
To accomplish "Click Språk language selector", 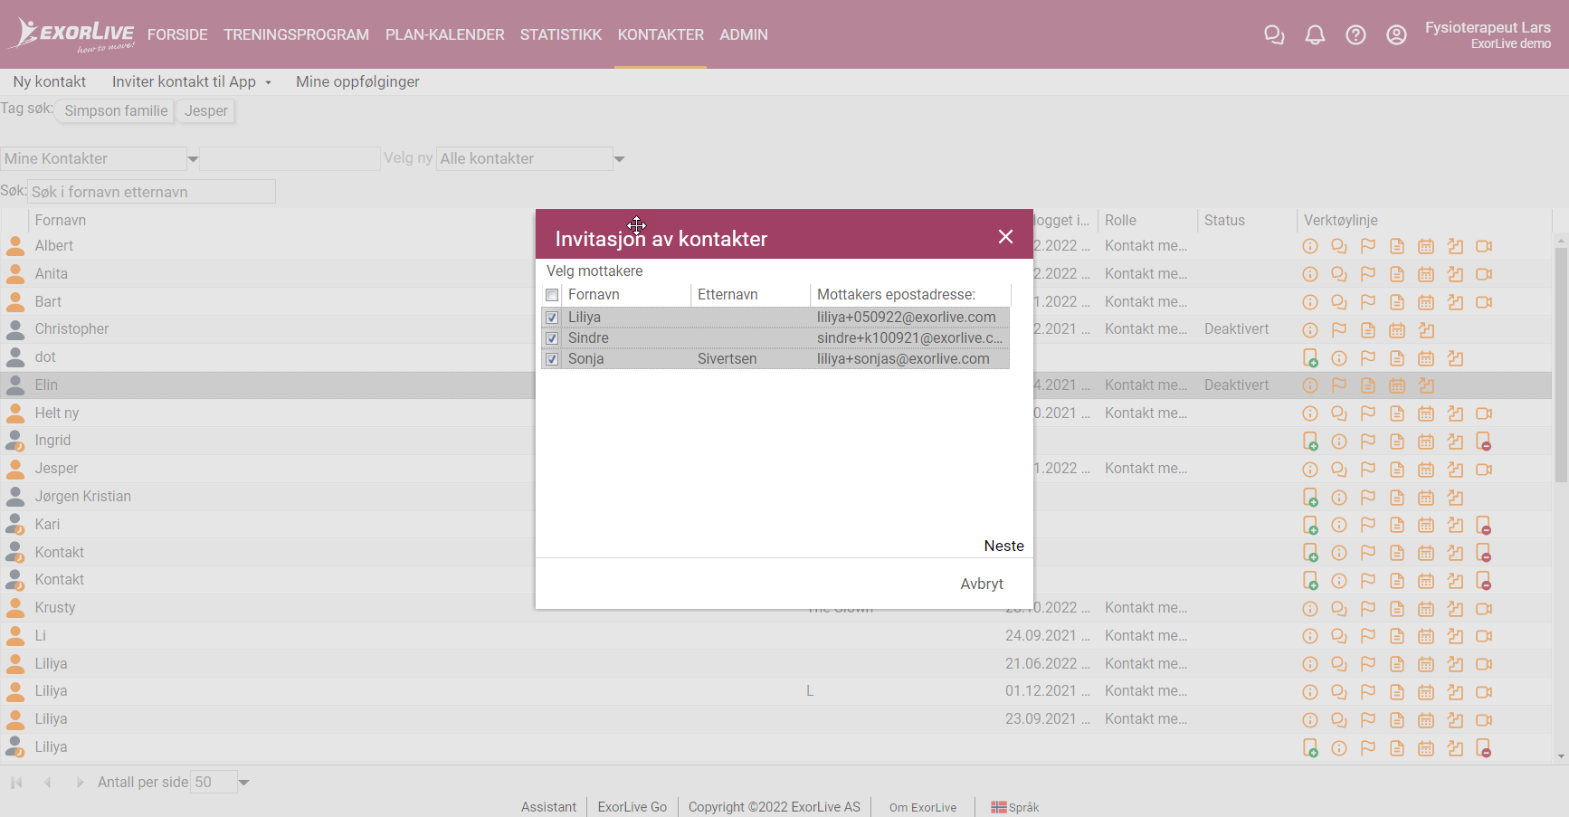I will pyautogui.click(x=1015, y=807).
